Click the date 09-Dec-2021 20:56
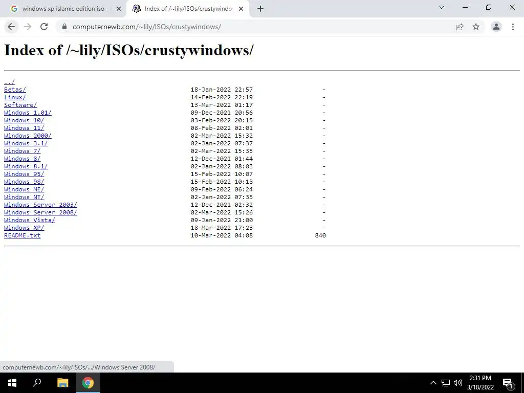The height and width of the screenshot is (393, 524). pyautogui.click(x=222, y=113)
